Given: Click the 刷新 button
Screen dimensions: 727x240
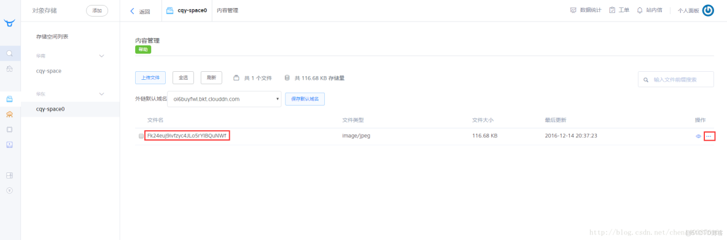Looking at the screenshot, I should [x=211, y=78].
